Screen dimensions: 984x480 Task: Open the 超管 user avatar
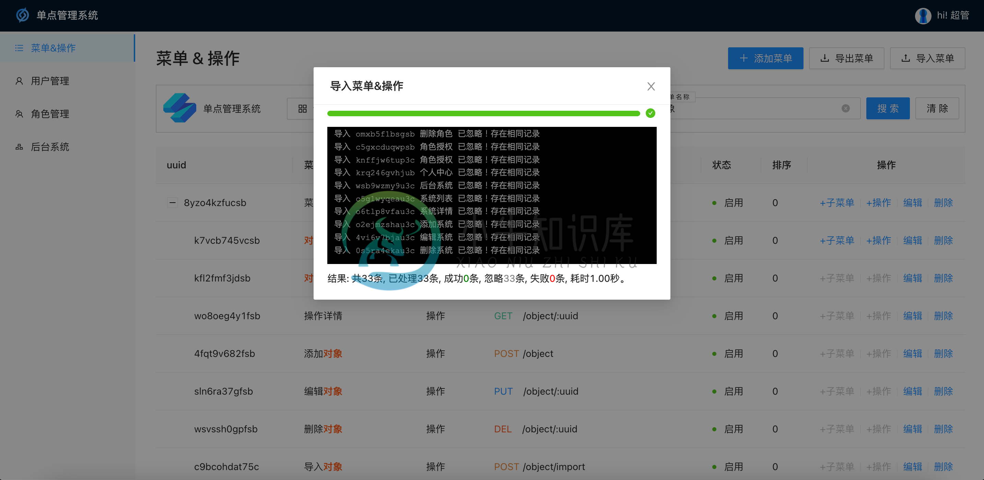pyautogui.click(x=923, y=16)
